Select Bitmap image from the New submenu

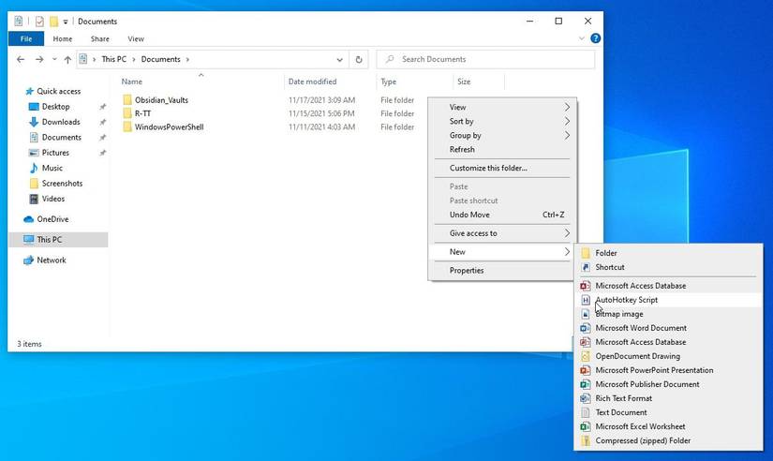tap(668, 314)
